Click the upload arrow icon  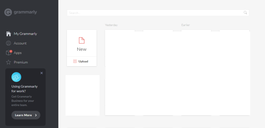click(75, 61)
